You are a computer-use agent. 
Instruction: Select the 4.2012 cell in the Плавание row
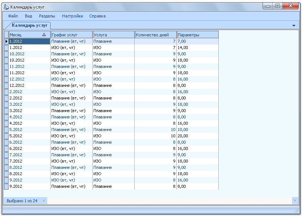29,117
